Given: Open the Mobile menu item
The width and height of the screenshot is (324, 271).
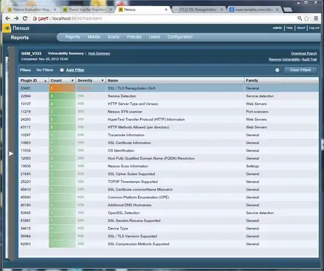Looking at the screenshot, I should click(94, 37).
